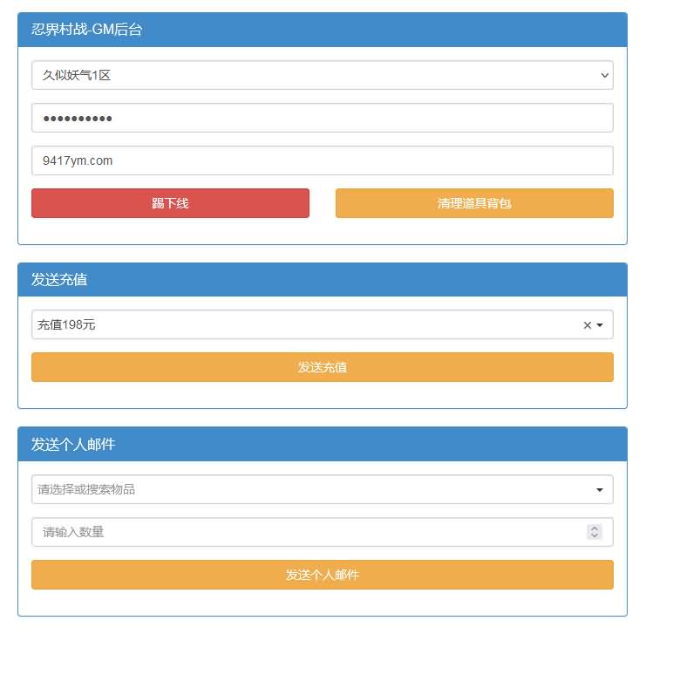Click the field containing 9417ym.com
Viewport: 673px width, 675px height.
[x=322, y=160]
